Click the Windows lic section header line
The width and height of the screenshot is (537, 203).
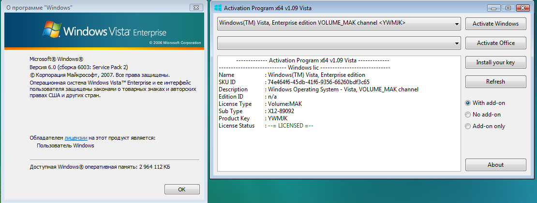tap(304, 68)
